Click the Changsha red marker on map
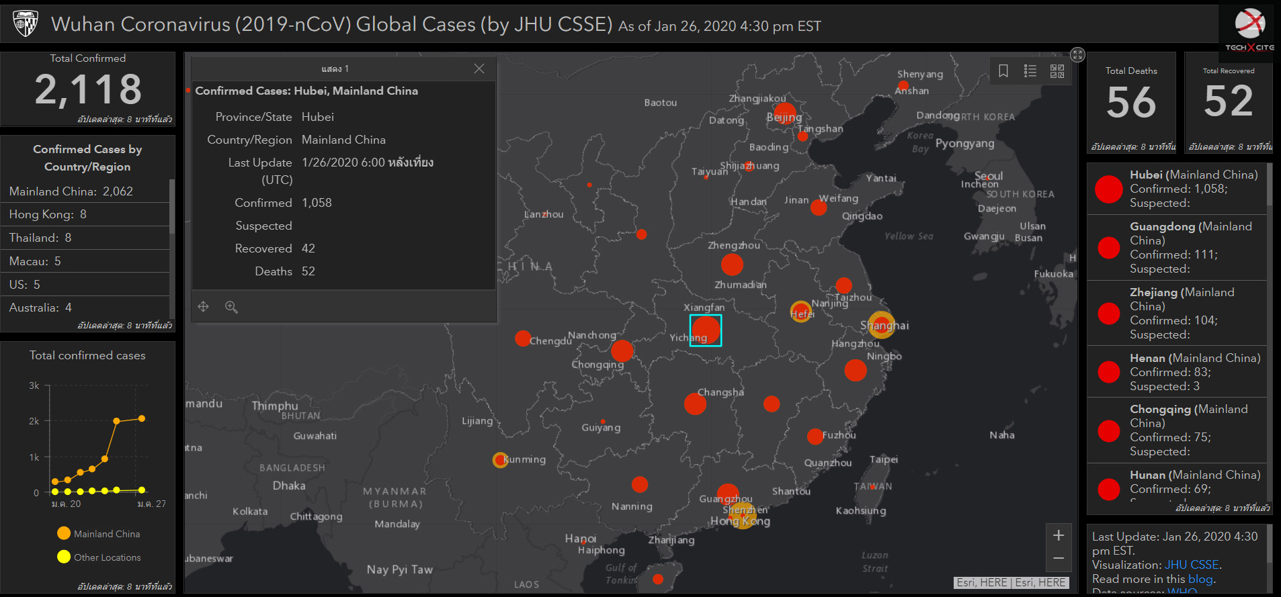Image resolution: width=1281 pixels, height=597 pixels. pyautogui.click(x=695, y=404)
